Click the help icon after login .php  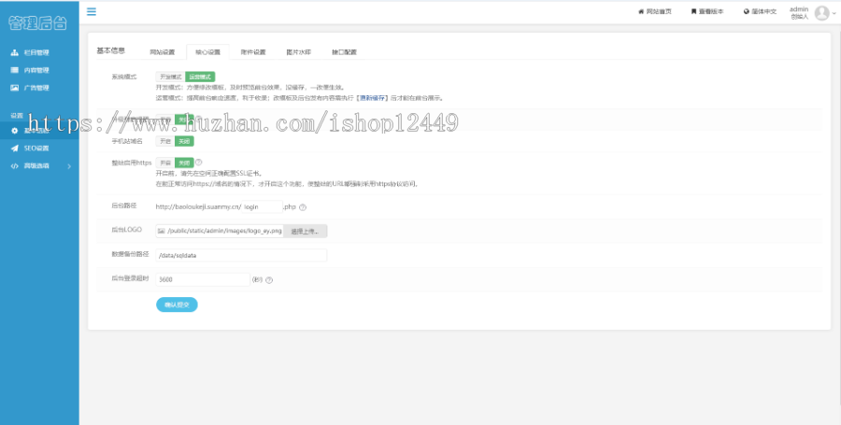pyautogui.click(x=303, y=207)
